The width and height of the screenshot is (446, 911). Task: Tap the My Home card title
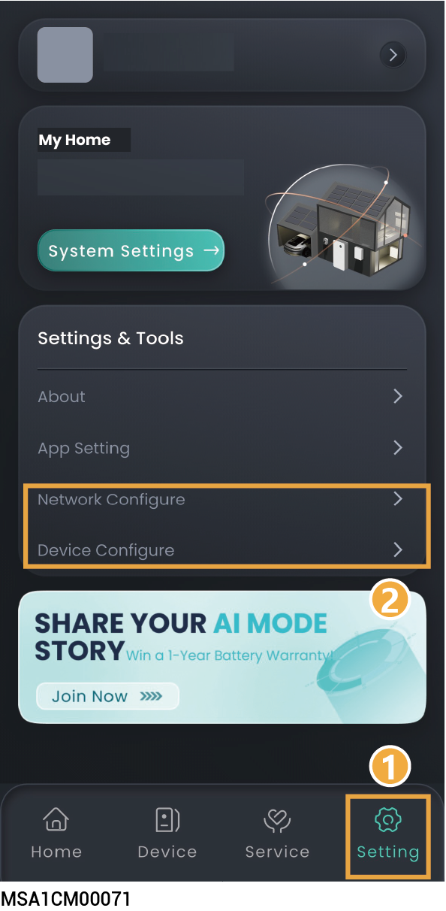click(x=74, y=140)
